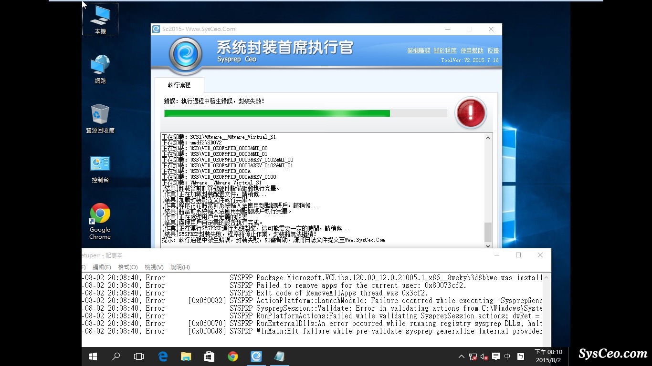Click log line 'umdf2\SDOV2'

(x=191, y=142)
